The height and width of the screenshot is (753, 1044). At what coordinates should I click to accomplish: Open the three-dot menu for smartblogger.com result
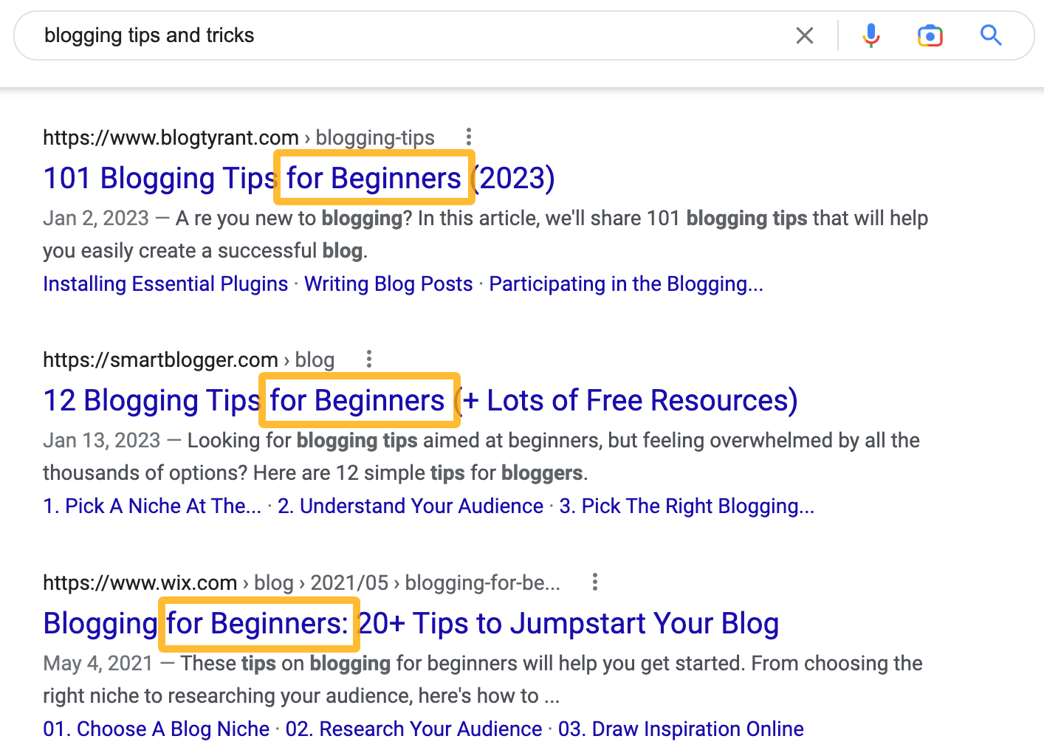[x=368, y=359]
